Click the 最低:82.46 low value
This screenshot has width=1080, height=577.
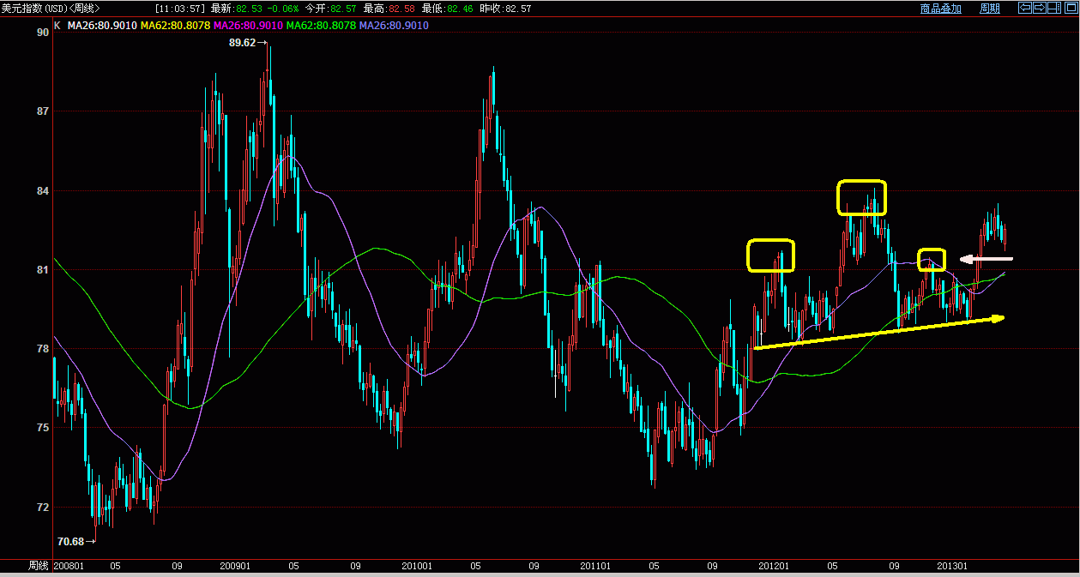click(448, 8)
